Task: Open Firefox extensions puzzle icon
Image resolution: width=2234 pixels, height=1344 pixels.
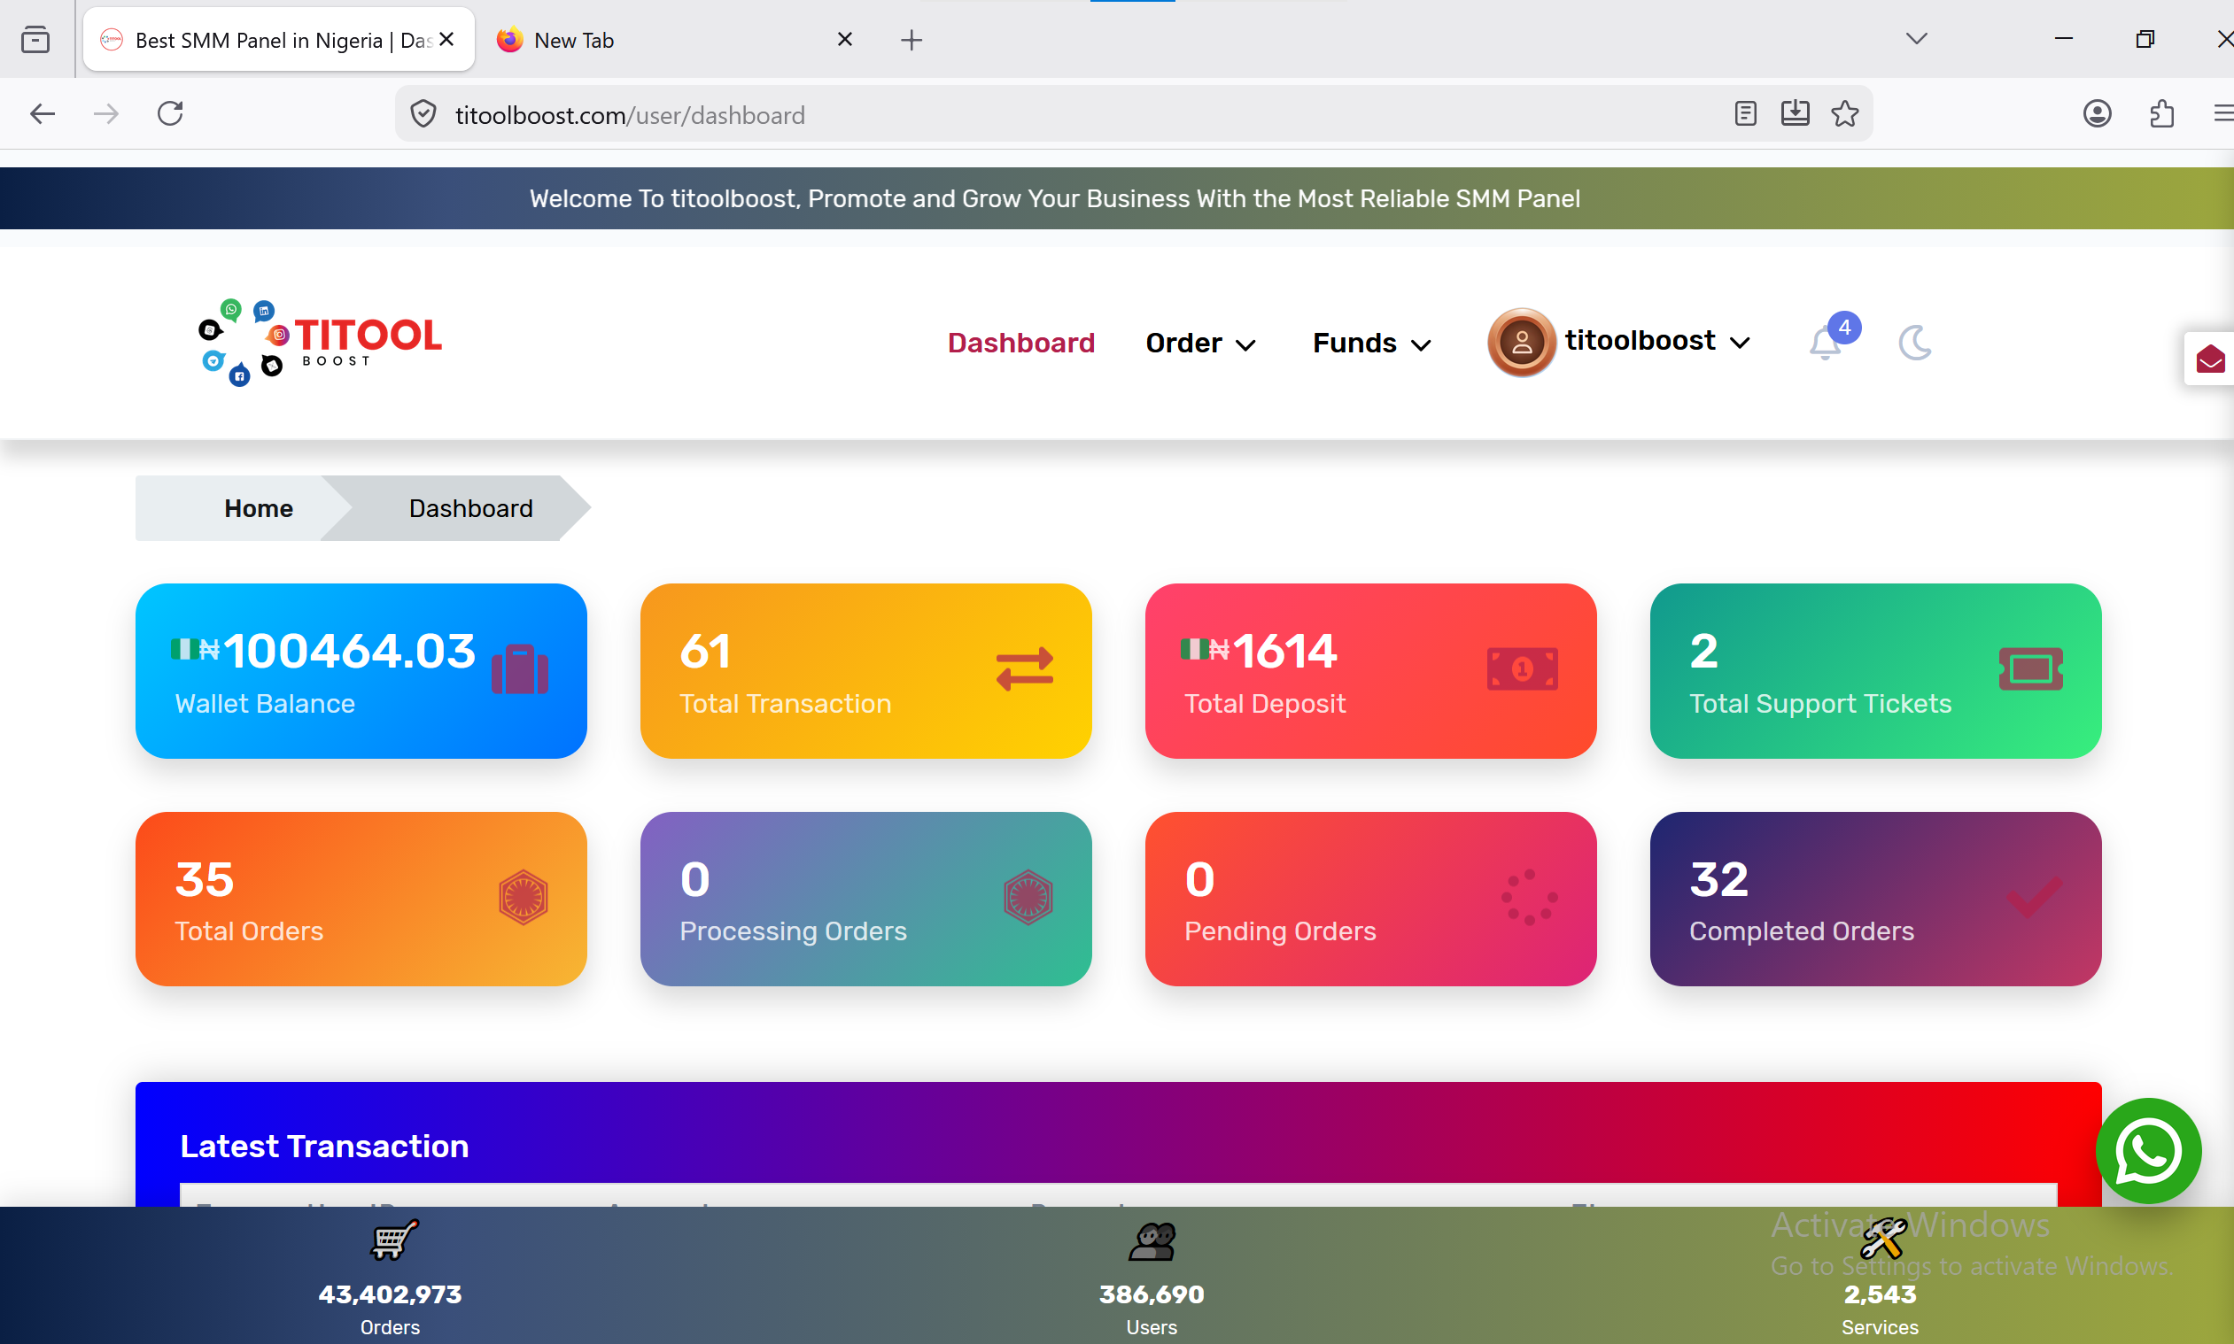Action: (x=2161, y=114)
